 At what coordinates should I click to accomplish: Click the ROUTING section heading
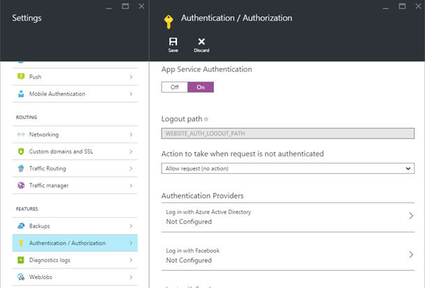[x=26, y=117]
